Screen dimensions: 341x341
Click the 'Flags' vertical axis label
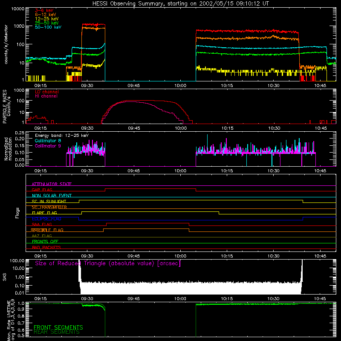(17, 213)
